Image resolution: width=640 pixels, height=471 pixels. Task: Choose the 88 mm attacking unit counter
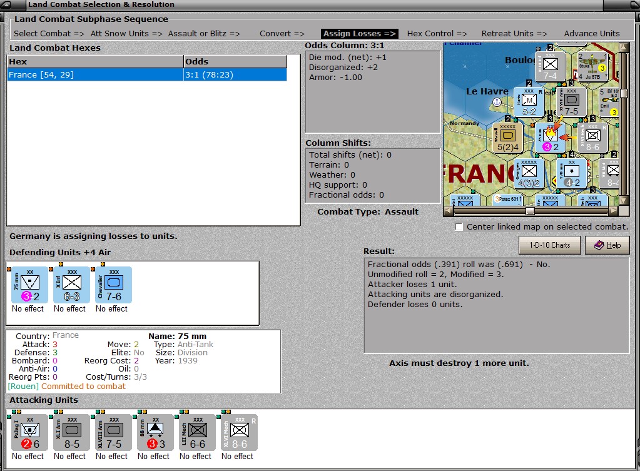[155, 432]
